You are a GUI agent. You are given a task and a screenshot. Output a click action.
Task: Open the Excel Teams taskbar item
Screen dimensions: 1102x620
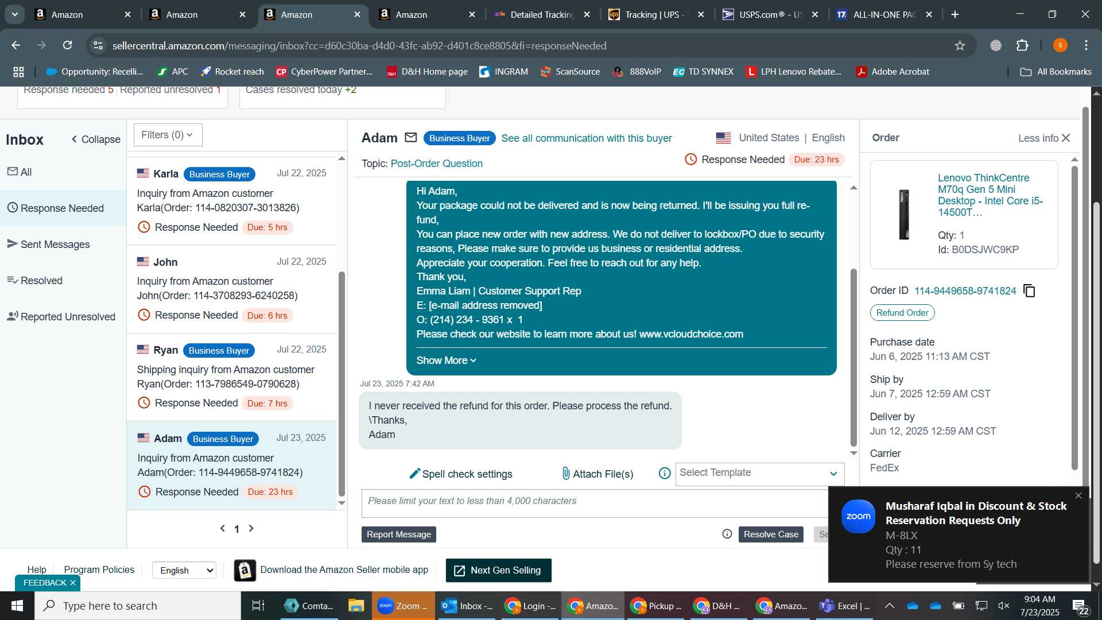[x=845, y=606]
